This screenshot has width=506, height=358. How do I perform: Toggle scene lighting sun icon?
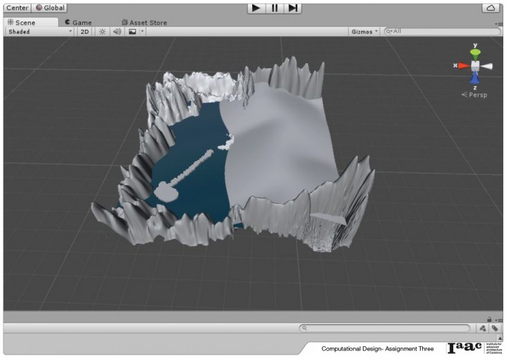pyautogui.click(x=102, y=31)
